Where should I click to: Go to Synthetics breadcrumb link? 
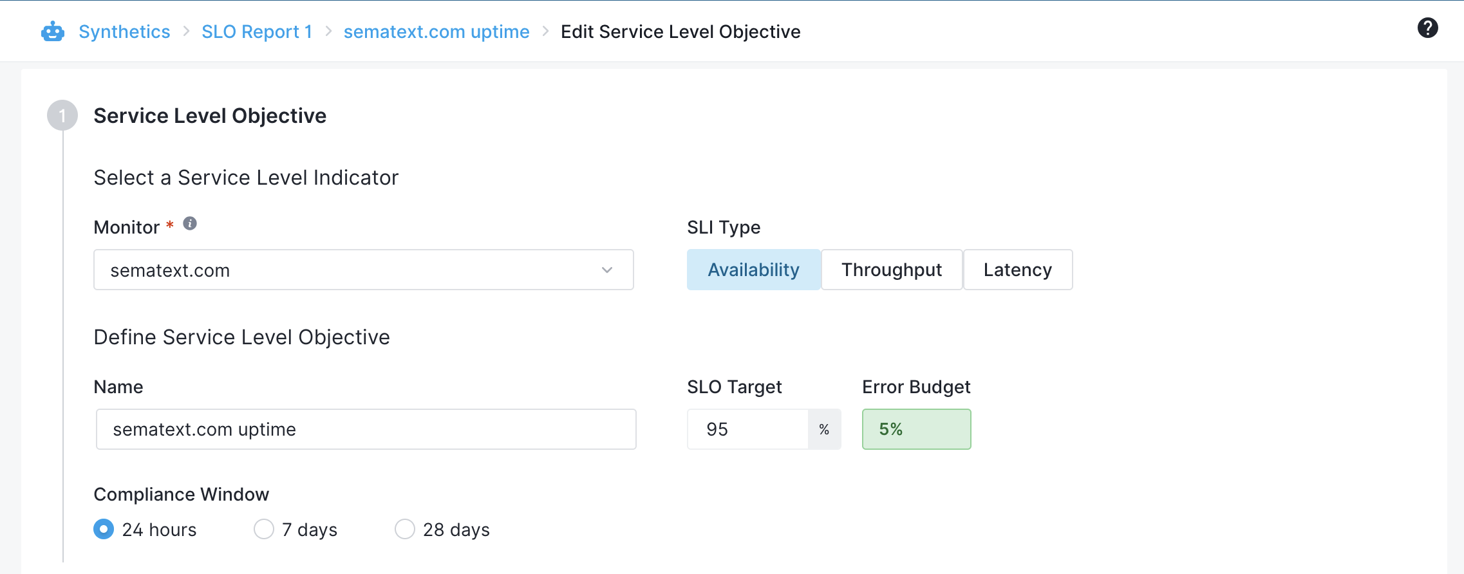124,32
